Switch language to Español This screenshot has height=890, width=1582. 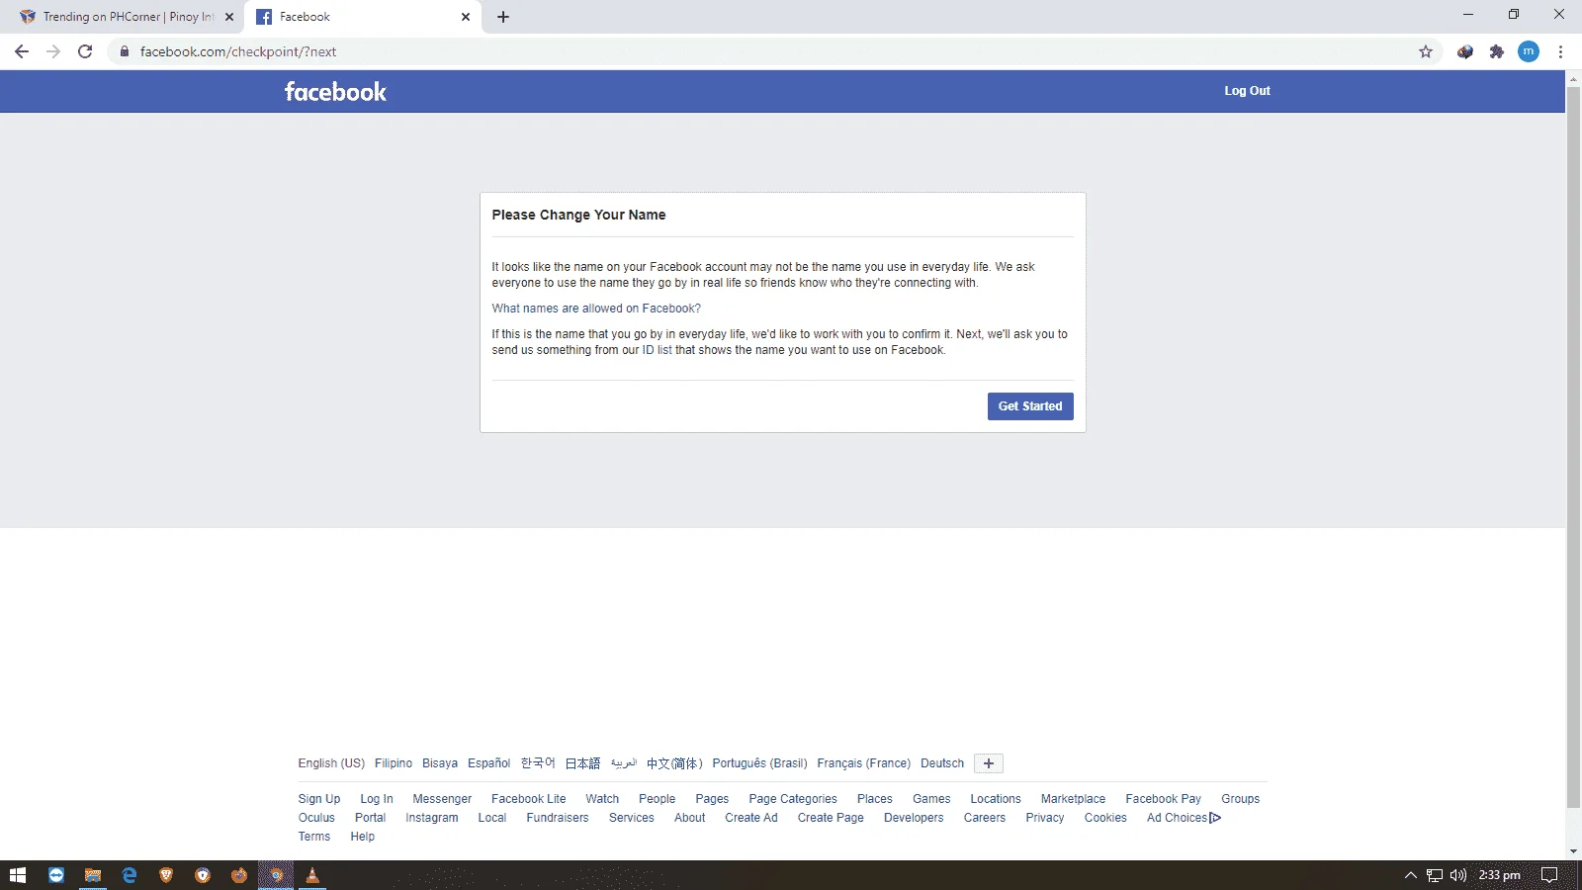[x=489, y=763]
